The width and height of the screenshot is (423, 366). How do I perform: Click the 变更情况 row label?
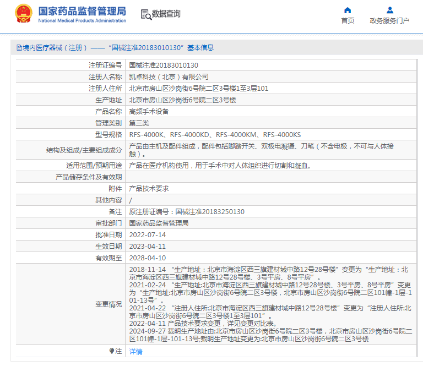(109, 304)
